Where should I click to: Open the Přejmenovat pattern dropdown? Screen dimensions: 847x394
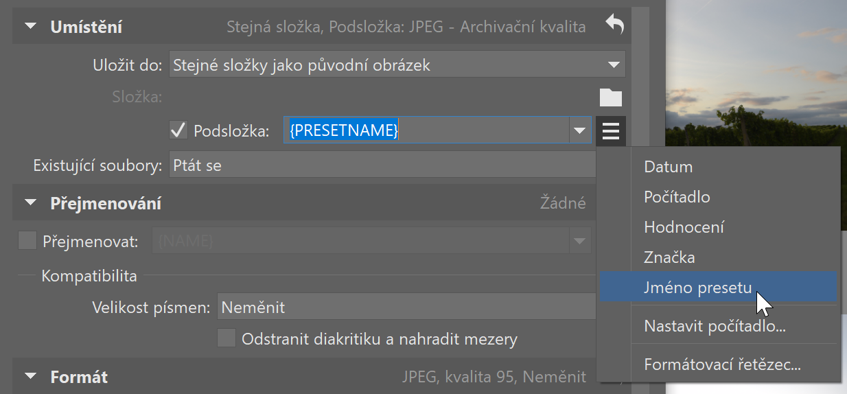point(581,241)
